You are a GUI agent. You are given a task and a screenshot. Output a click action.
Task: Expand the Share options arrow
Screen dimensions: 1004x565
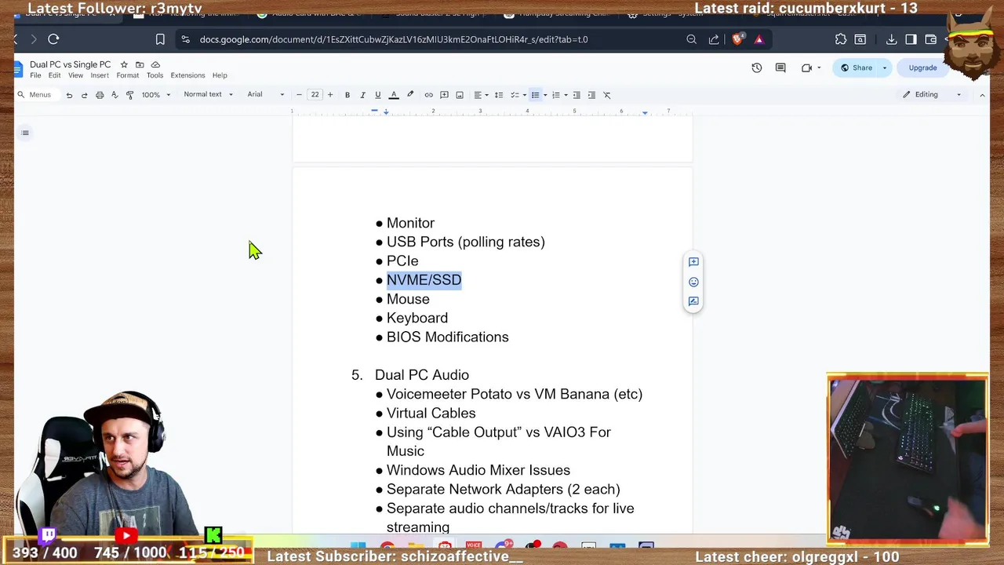click(x=885, y=67)
